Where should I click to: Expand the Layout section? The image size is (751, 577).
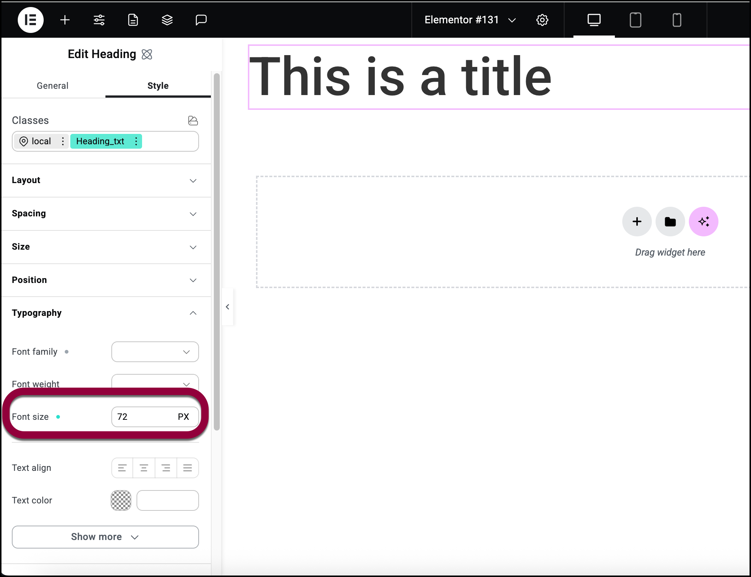coord(106,180)
